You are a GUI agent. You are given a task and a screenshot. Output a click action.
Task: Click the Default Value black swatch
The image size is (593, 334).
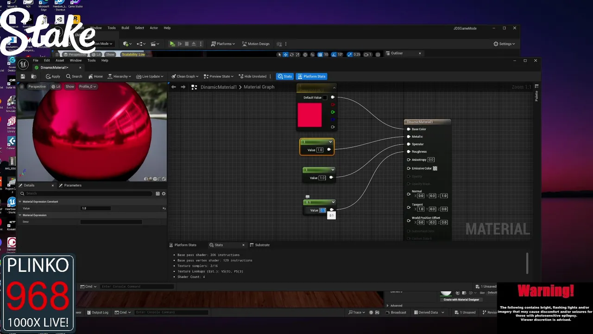[x=325, y=97]
